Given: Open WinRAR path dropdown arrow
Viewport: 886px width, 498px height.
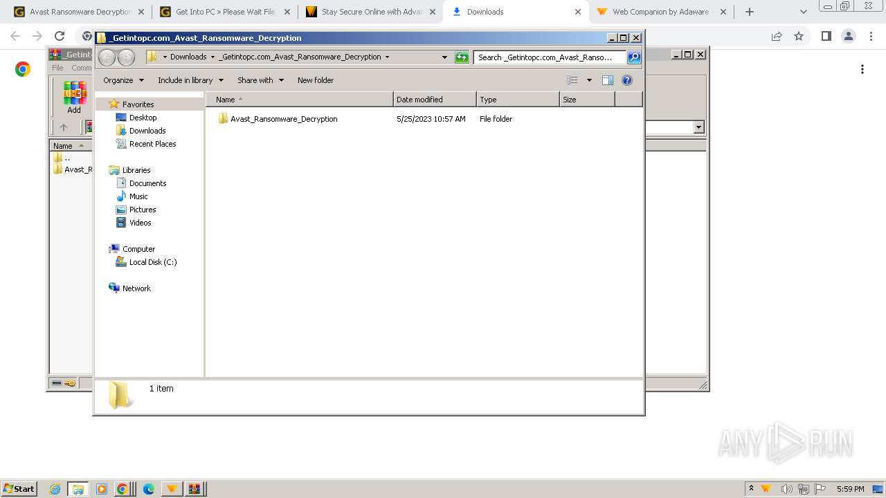Looking at the screenshot, I should (698, 127).
